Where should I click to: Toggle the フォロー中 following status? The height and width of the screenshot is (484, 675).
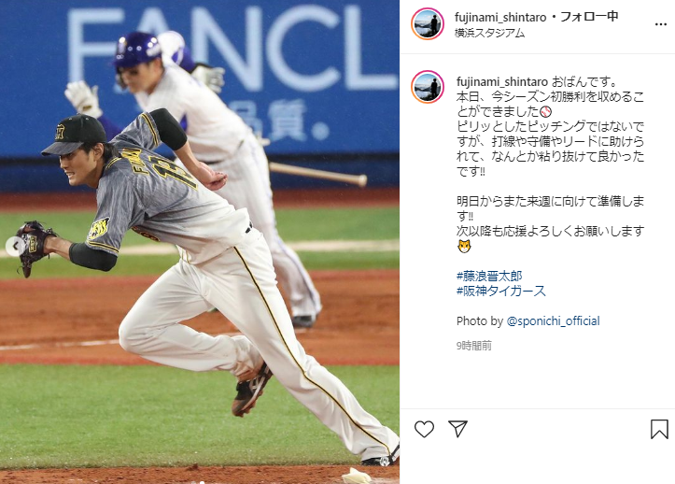click(589, 17)
